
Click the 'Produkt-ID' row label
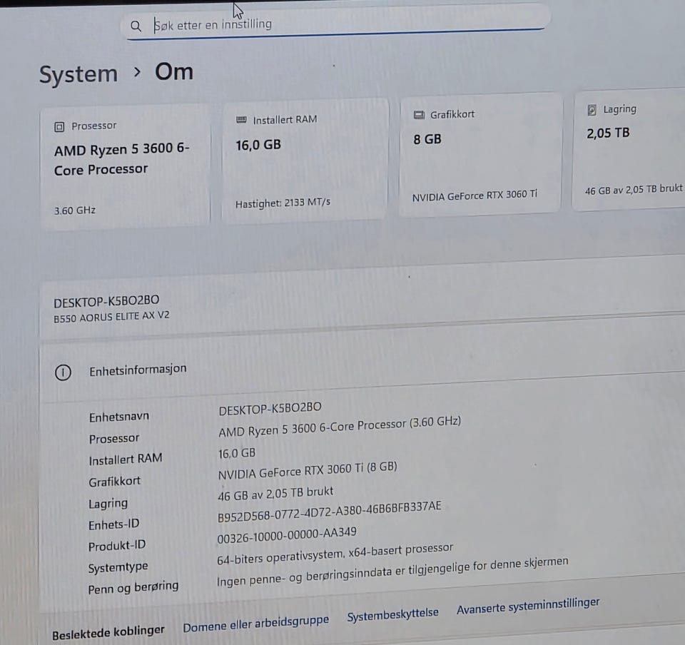[116, 546]
